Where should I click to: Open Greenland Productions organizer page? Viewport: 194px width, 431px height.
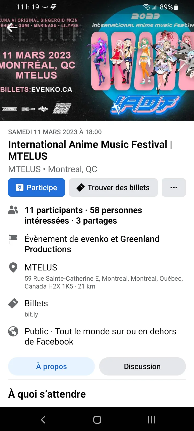click(92, 244)
